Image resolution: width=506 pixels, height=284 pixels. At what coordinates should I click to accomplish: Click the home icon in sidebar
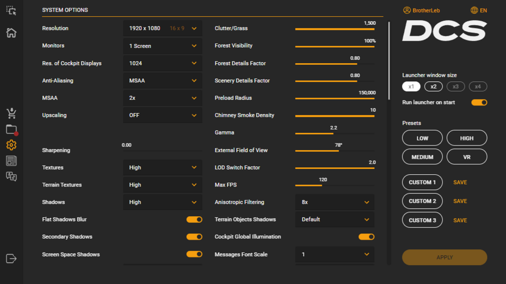pyautogui.click(x=11, y=33)
